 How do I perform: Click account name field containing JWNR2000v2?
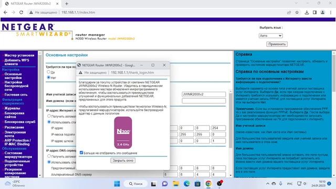coord(204,94)
